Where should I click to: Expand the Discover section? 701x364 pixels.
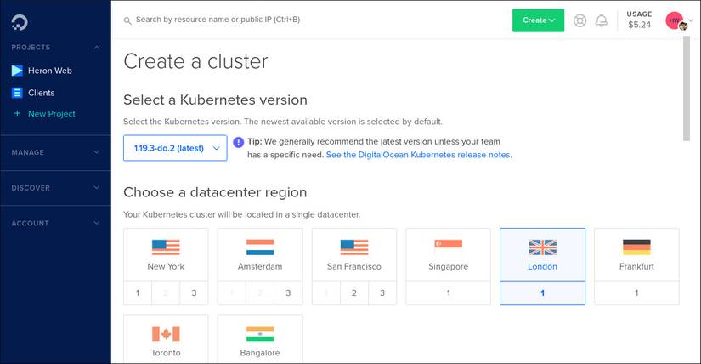pos(55,188)
